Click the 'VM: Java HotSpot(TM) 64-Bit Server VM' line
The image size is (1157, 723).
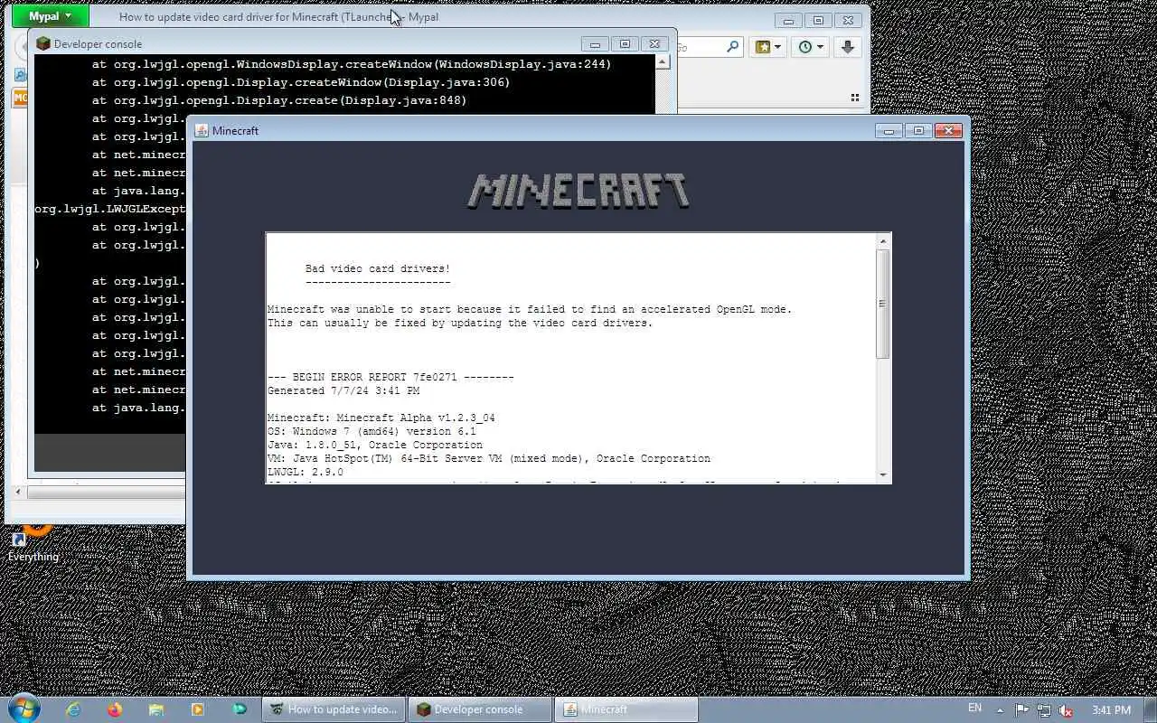(x=489, y=458)
